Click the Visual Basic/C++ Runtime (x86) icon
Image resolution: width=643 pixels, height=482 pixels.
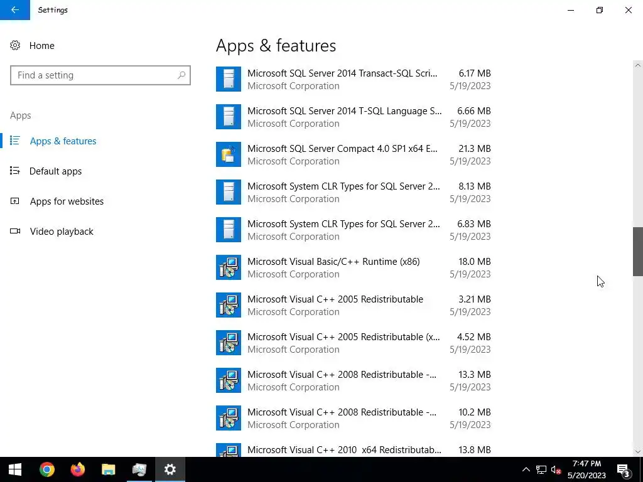tap(229, 267)
